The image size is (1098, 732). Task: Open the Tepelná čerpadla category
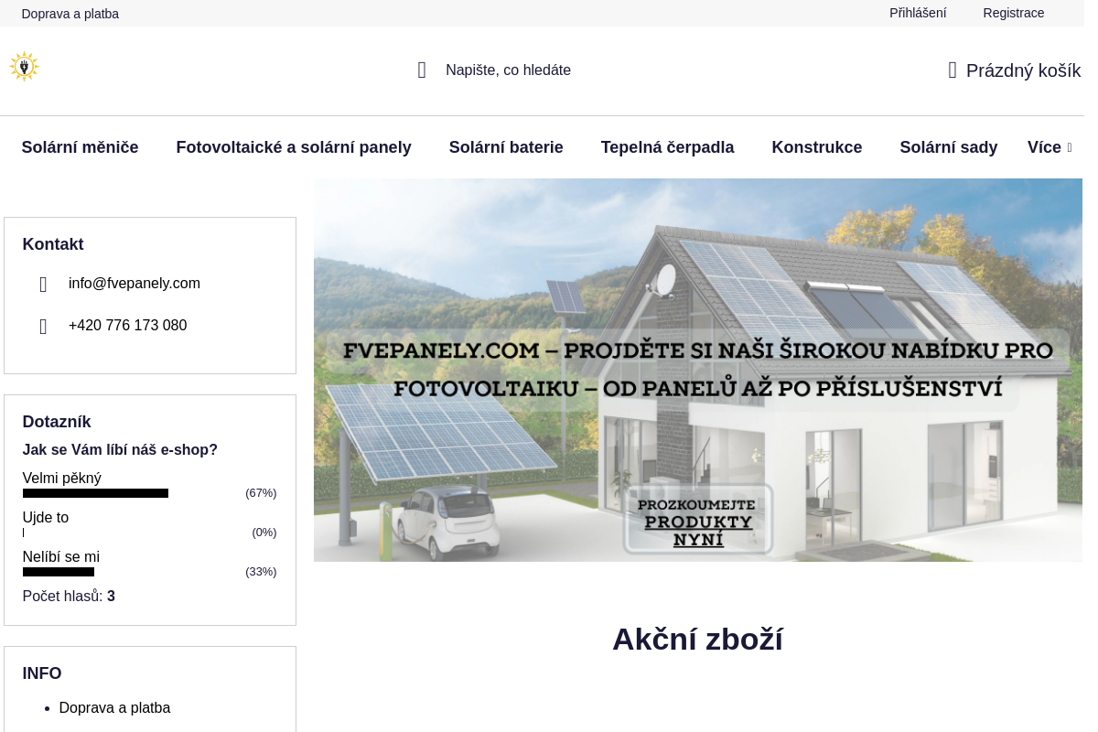(x=667, y=147)
